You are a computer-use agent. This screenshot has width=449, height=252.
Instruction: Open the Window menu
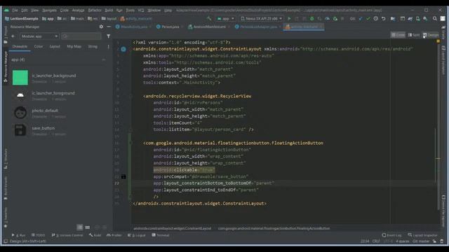[x=154, y=10]
